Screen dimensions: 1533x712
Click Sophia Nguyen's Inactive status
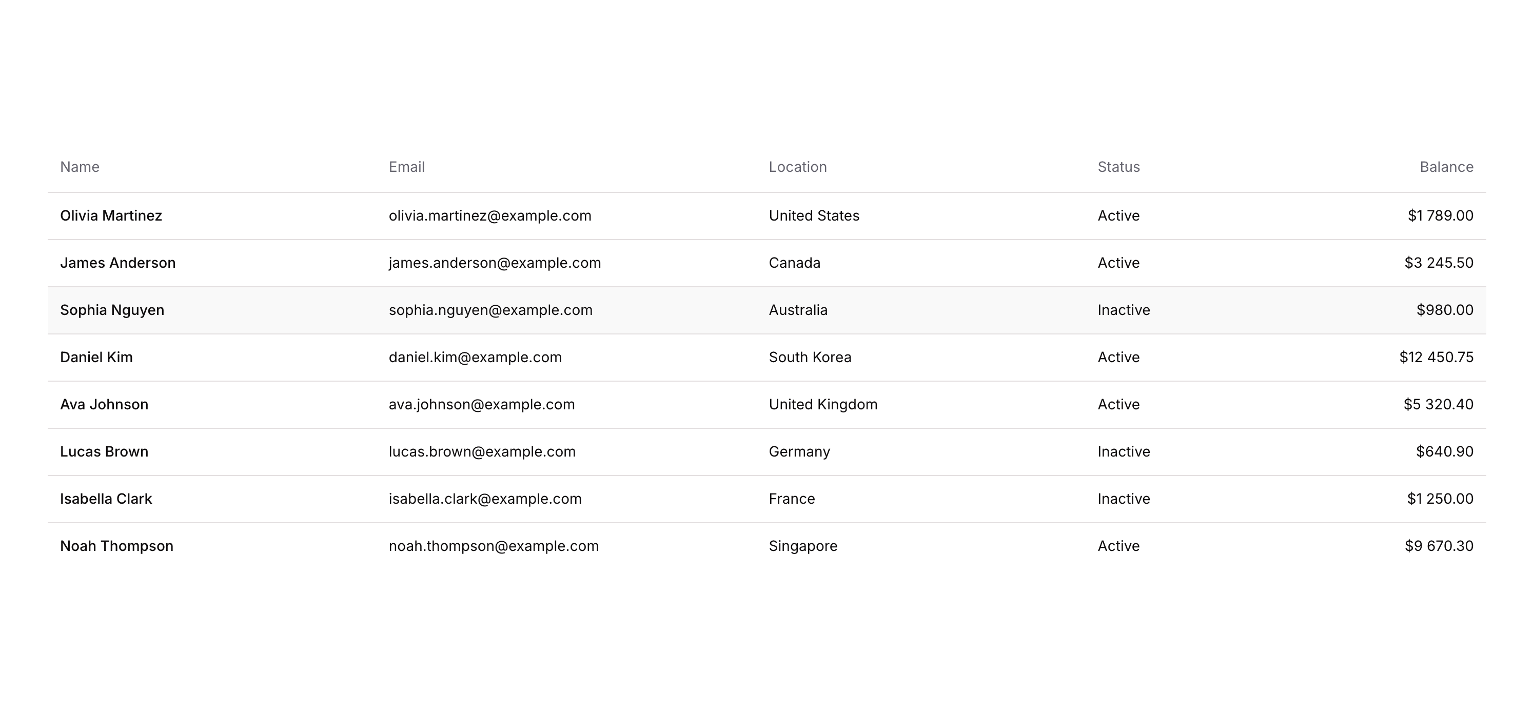[1124, 310]
